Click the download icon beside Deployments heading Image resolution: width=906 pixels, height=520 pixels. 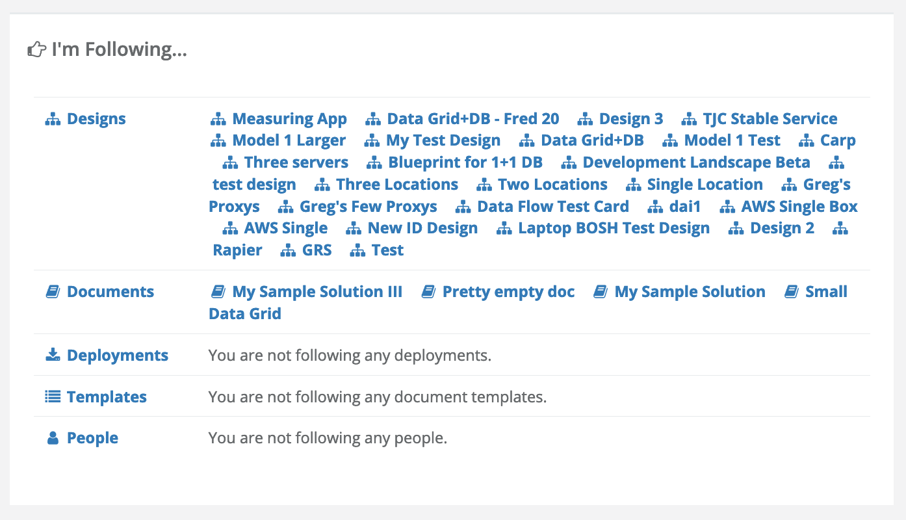[53, 356]
